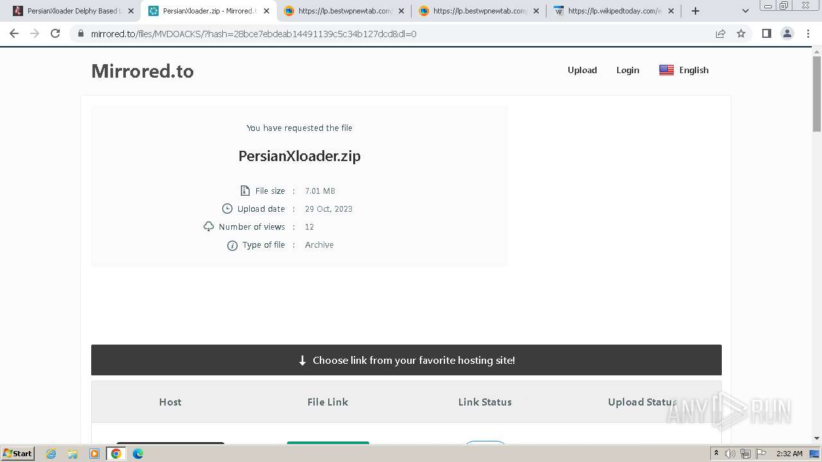Click the 29 Oct, 2023 date value
Screen dimensions: 822x462
328,209
